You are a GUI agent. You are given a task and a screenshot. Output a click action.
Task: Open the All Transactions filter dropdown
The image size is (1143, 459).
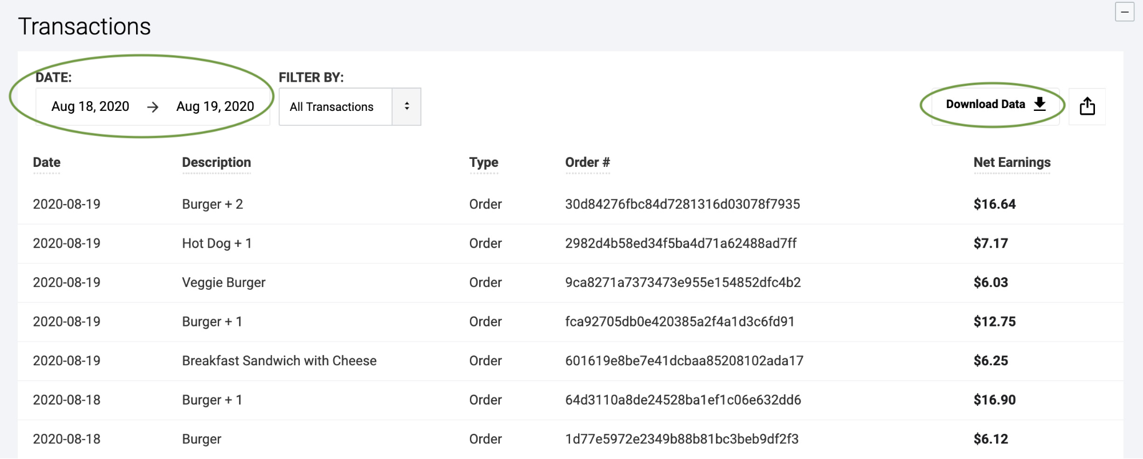[x=349, y=107]
